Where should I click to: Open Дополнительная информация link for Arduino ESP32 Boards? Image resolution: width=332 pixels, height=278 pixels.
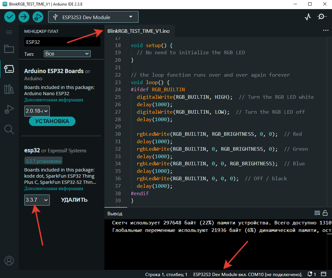pos(54,100)
